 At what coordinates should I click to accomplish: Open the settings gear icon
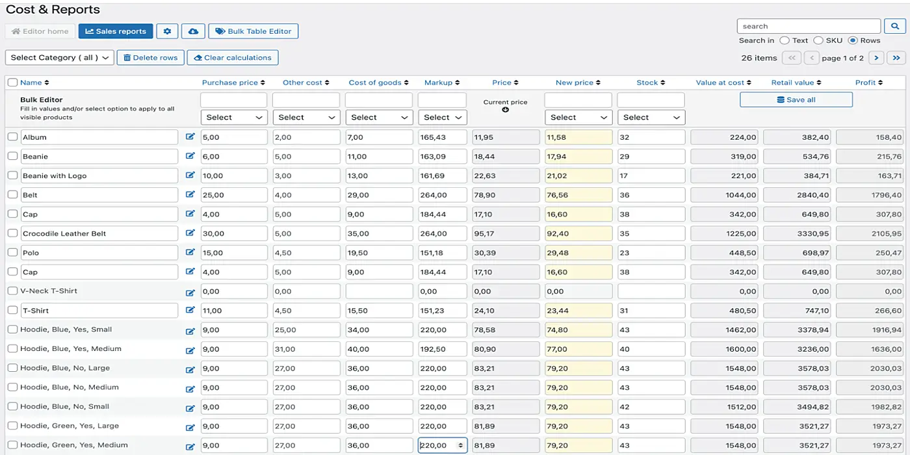(167, 31)
